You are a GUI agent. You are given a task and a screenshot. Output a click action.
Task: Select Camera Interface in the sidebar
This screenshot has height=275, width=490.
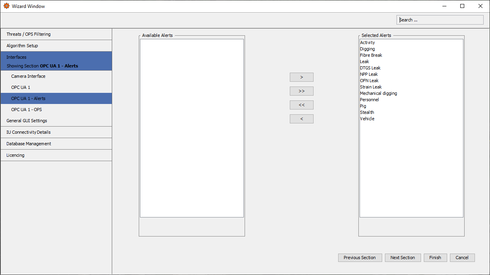pos(28,76)
